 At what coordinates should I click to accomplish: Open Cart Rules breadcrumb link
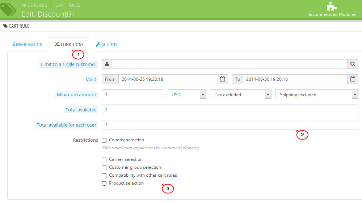[68, 5]
